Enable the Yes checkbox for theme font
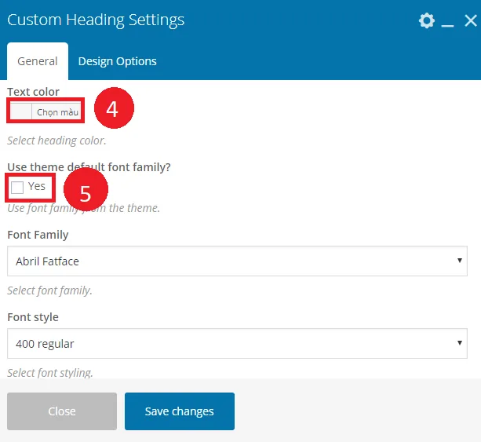The width and height of the screenshot is (481, 442). point(17,187)
